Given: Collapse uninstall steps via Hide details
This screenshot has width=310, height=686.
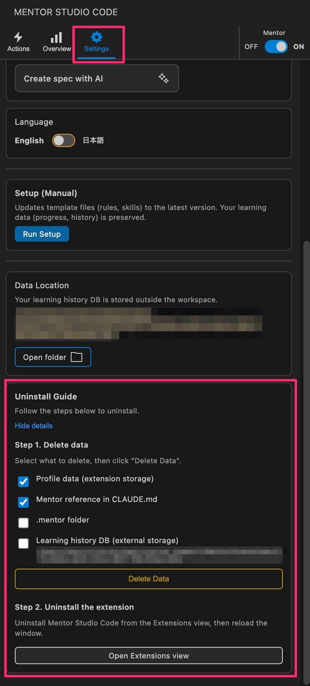Looking at the screenshot, I should point(33,426).
